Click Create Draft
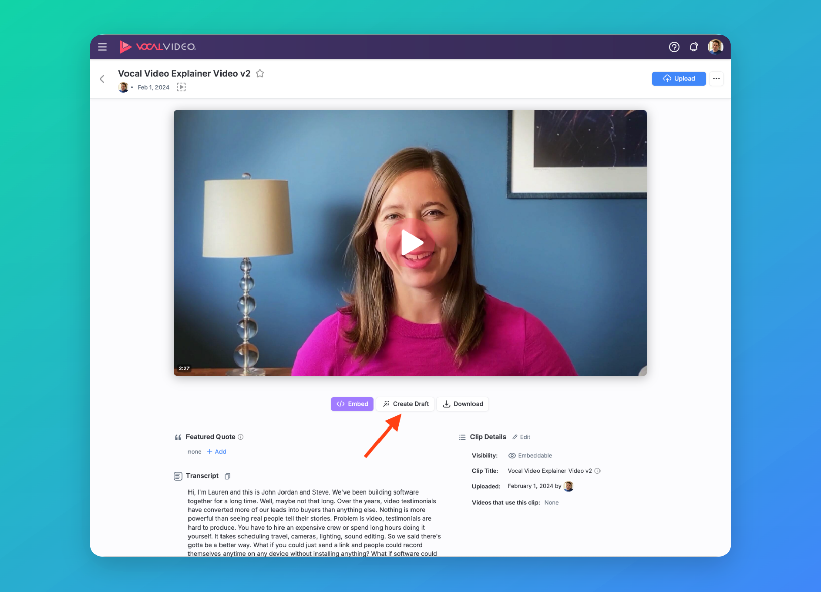The image size is (821, 592). 405,404
